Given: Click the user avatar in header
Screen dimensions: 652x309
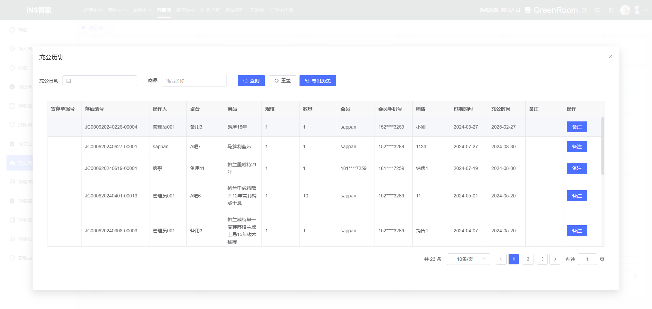Looking at the screenshot, I should click(x=625, y=10).
